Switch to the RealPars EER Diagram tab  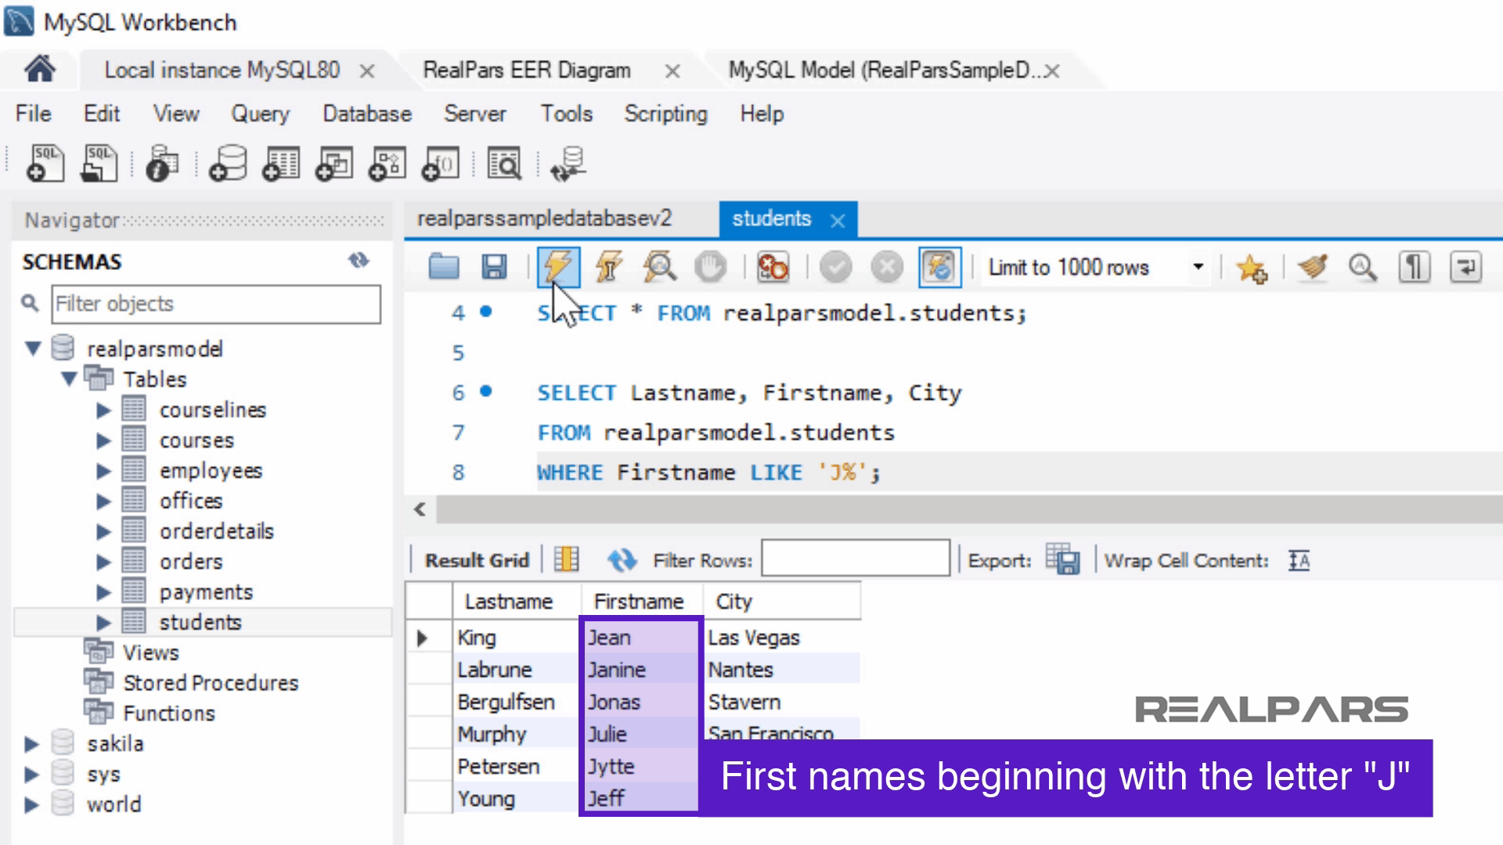point(528,70)
